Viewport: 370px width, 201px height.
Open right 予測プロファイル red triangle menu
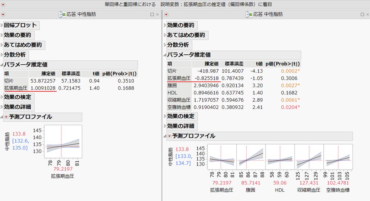[169, 136]
